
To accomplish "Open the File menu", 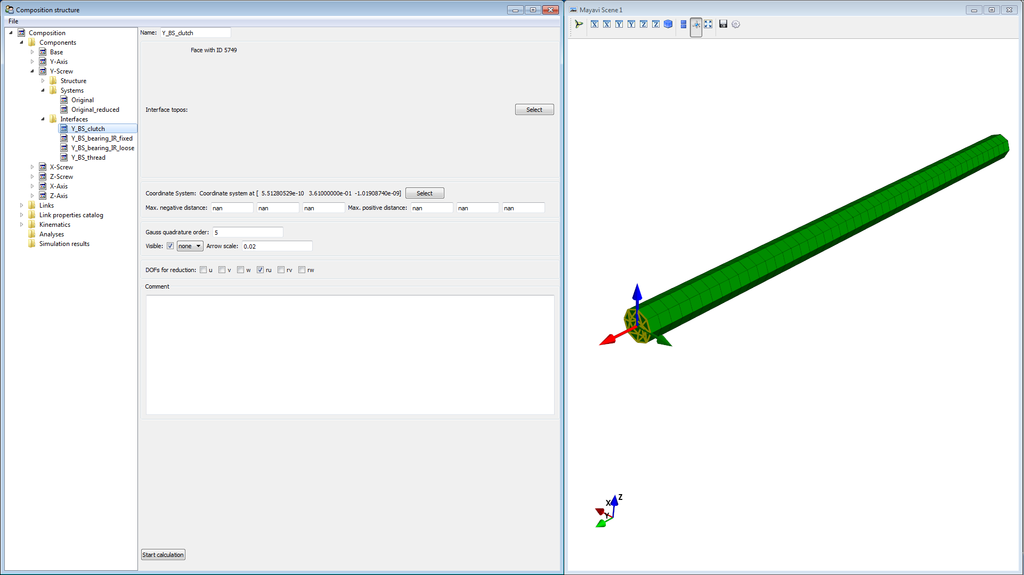I will (x=13, y=21).
